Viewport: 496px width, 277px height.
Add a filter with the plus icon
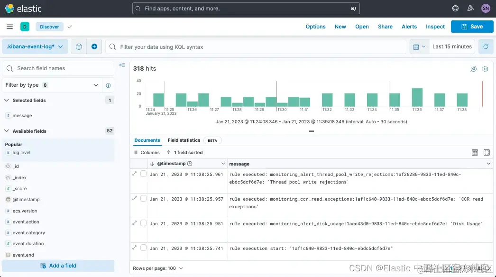[x=94, y=47]
